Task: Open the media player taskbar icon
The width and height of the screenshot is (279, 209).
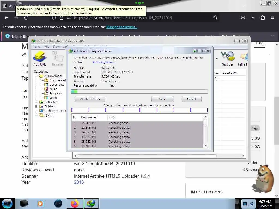Action: point(40,204)
